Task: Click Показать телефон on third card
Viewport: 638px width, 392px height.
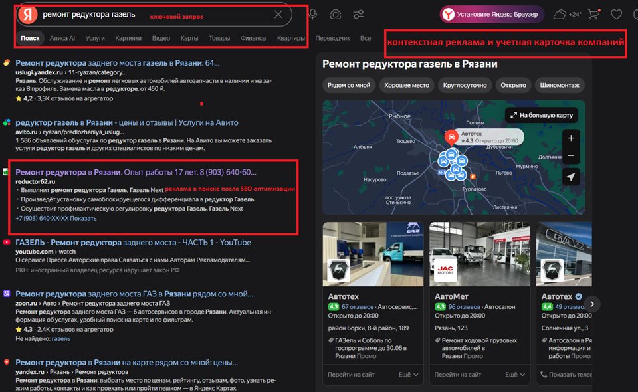Action: coord(566,375)
